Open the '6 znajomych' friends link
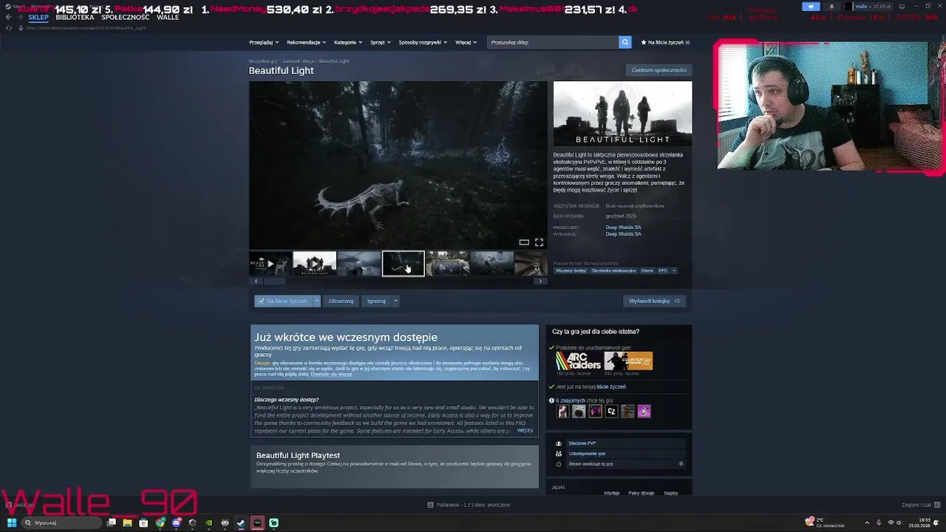 [571, 400]
